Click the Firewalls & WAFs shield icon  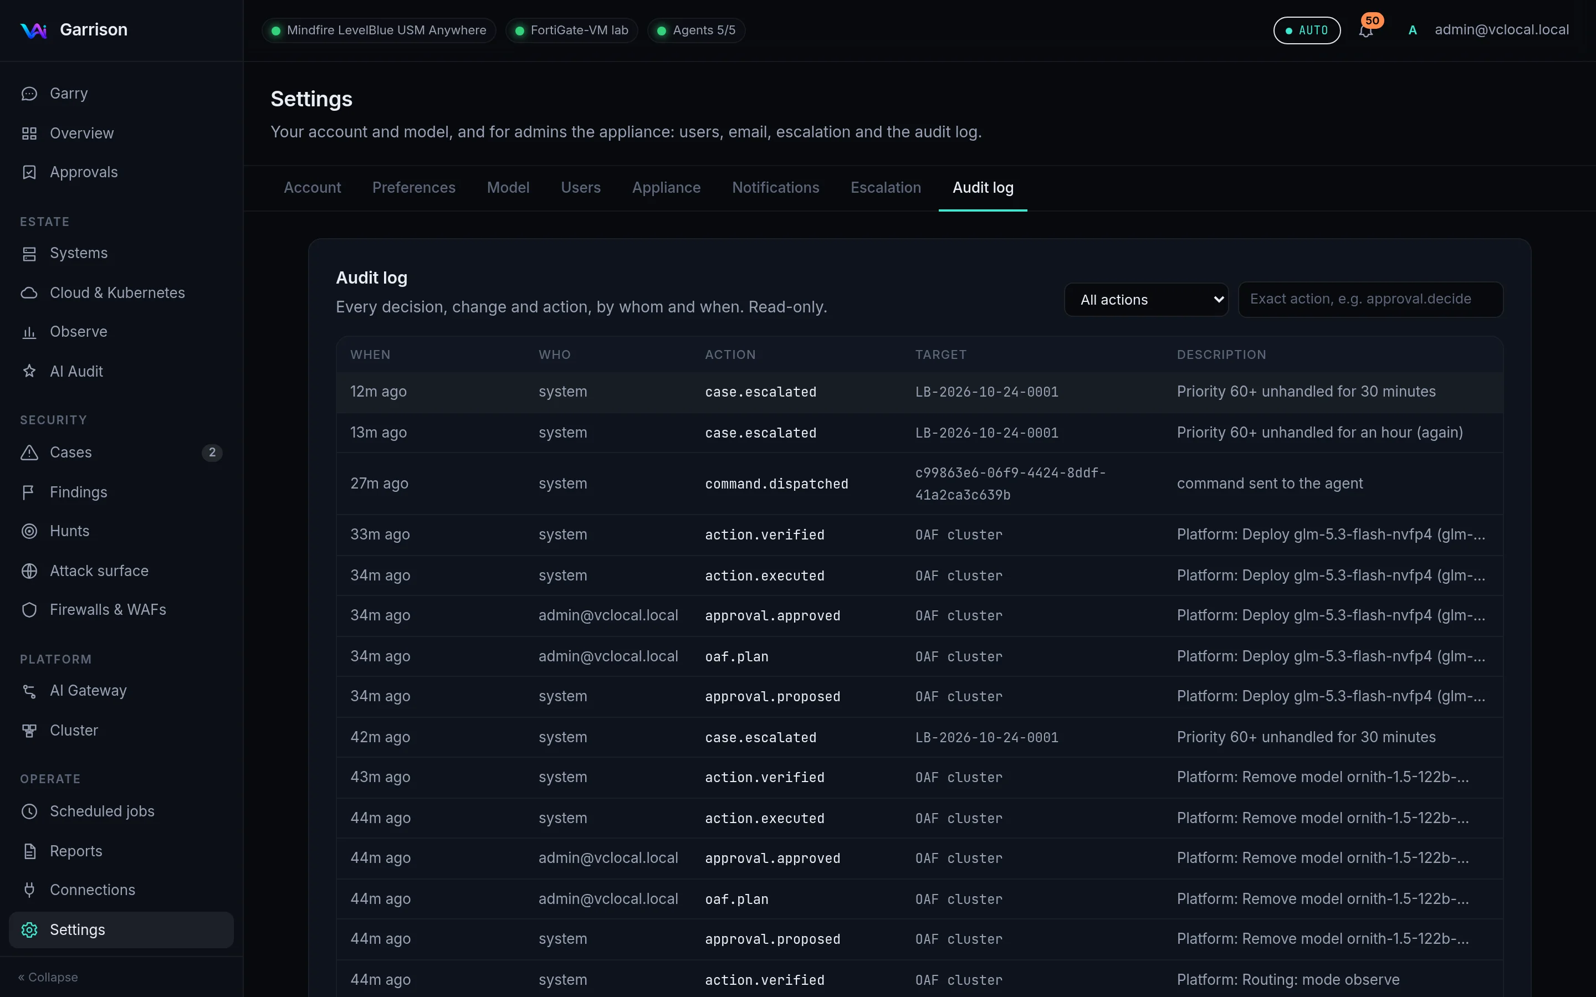point(29,609)
